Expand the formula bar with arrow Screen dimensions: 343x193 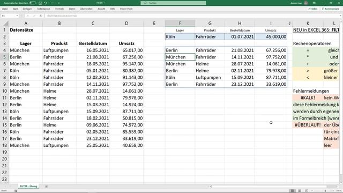[340, 16]
